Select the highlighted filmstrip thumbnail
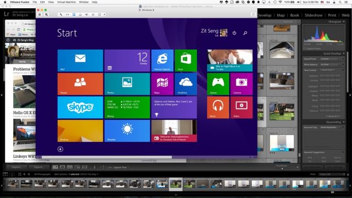The width and height of the screenshot is (352, 198). 176,184
